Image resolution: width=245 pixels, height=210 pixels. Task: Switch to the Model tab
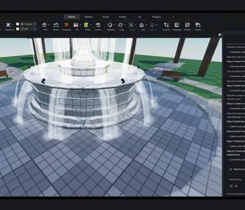coord(89,17)
